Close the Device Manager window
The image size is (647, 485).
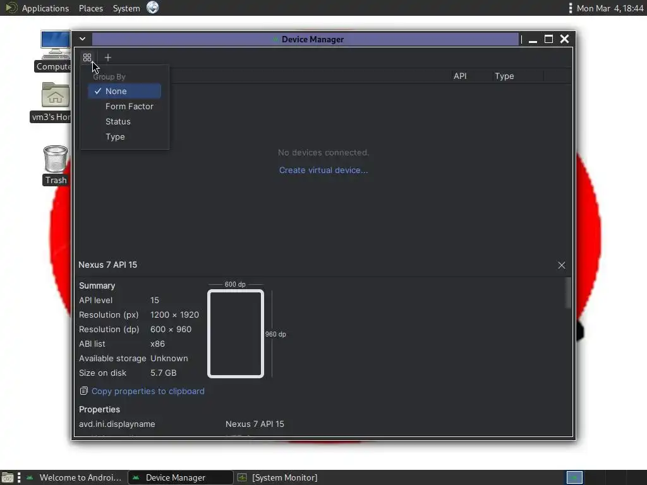click(x=564, y=39)
